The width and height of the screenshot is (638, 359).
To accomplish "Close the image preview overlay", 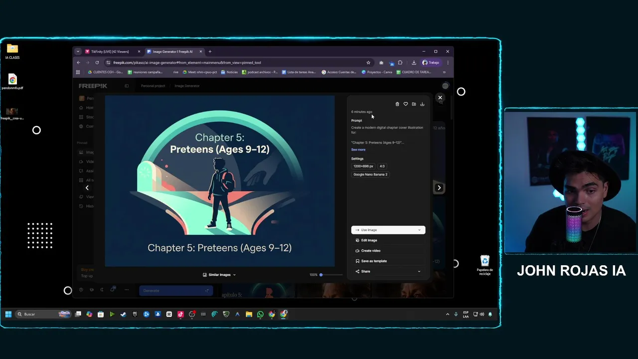I will (440, 98).
